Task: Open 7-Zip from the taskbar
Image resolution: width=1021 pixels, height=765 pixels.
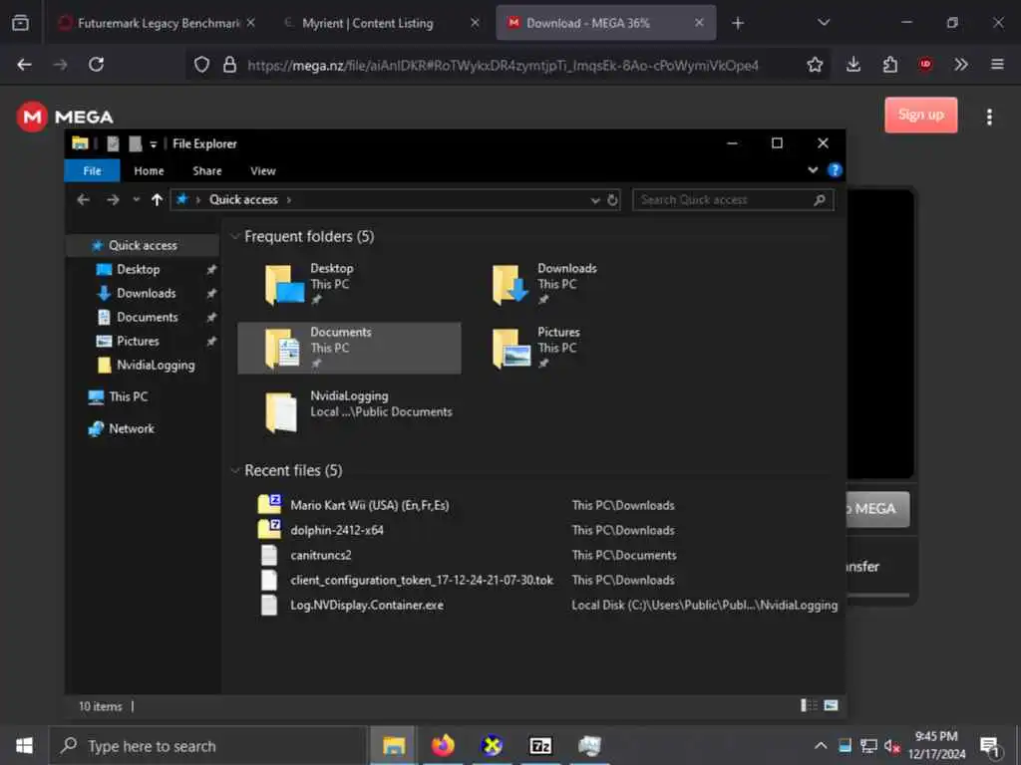Action: [540, 745]
